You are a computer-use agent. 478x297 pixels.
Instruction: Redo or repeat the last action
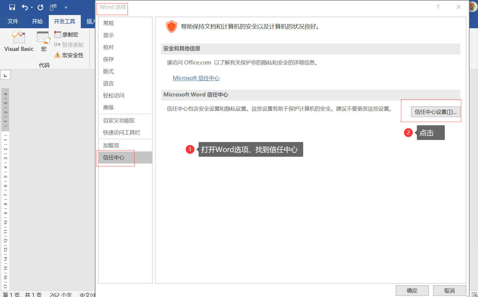coord(41,7)
